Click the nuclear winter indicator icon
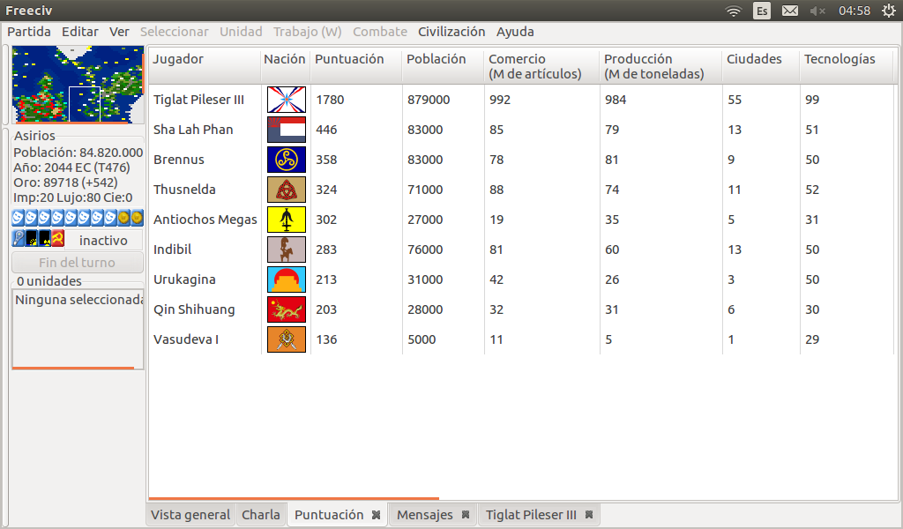Image resolution: width=903 pixels, height=529 pixels. click(x=44, y=239)
